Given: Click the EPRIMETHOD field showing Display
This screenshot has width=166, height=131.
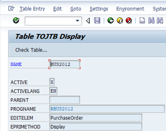Looking at the screenshot, I should [x=96, y=126].
